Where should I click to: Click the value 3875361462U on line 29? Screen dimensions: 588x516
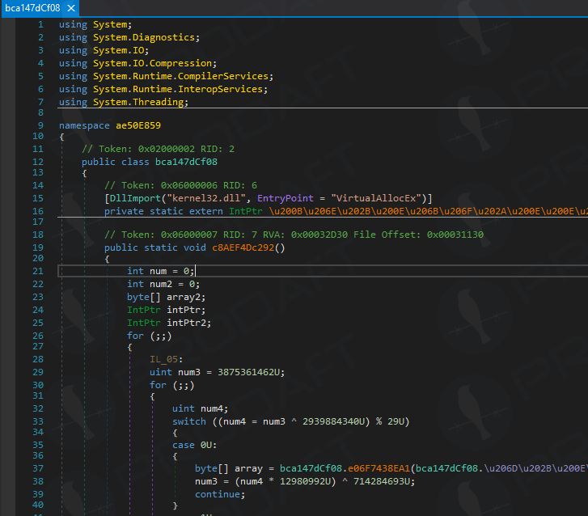(249, 372)
